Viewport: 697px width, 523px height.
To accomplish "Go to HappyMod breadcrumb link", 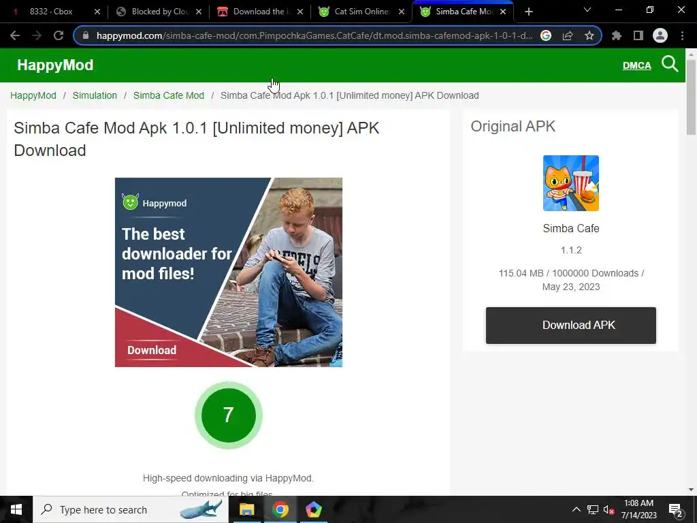I will click(33, 95).
